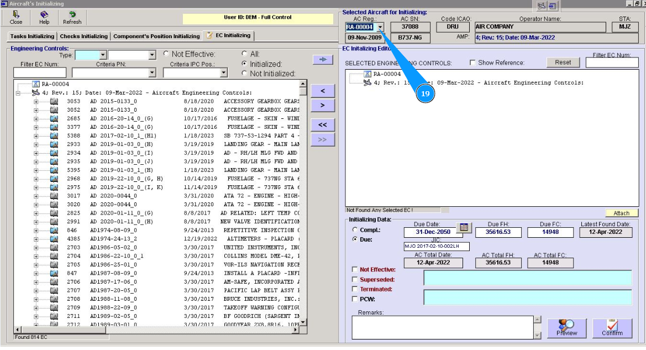646x350 pixels.
Task: Select the Compl. radio option
Action: [355, 229]
